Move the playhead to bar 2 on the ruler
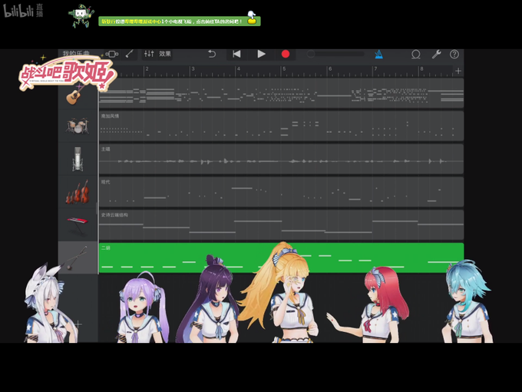 click(x=147, y=69)
